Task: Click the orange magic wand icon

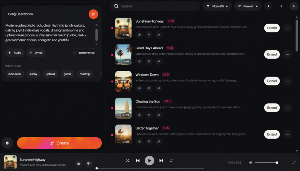Action: [x=93, y=14]
